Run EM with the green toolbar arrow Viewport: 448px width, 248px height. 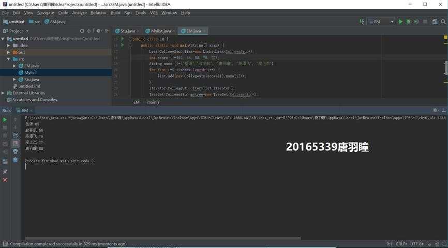tap(400, 22)
